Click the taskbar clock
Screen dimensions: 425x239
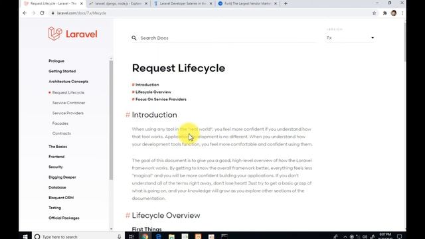click(x=385, y=236)
